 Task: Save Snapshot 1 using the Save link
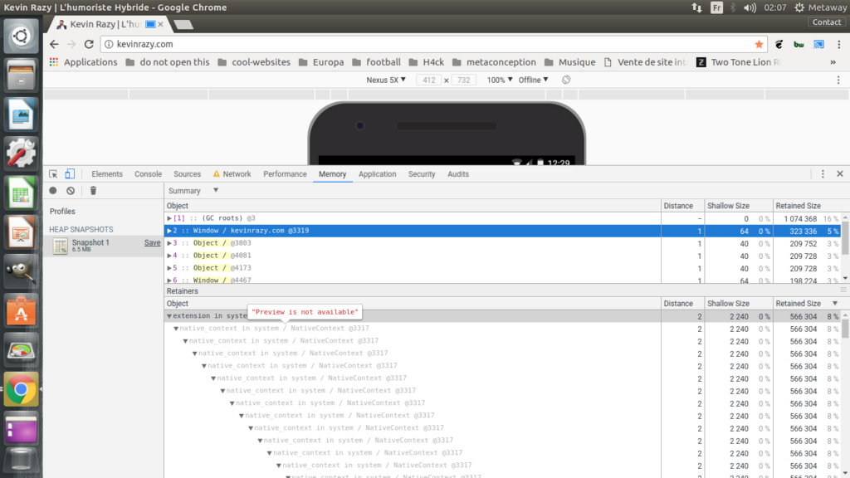click(153, 243)
